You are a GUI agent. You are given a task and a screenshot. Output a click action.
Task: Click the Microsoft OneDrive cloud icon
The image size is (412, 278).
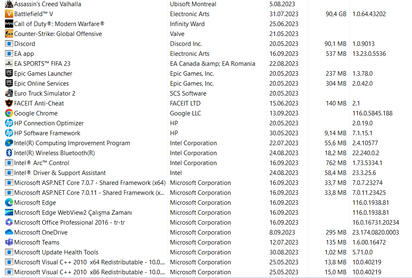coord(9,232)
